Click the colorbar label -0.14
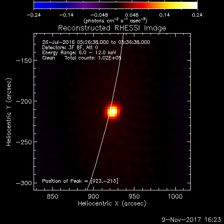This screenshot has height=224, width=224. (x=66, y=15)
